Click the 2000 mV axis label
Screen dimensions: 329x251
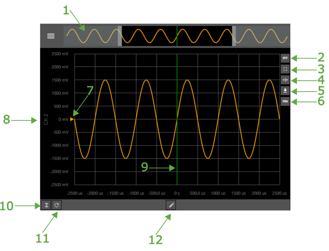click(x=60, y=67)
